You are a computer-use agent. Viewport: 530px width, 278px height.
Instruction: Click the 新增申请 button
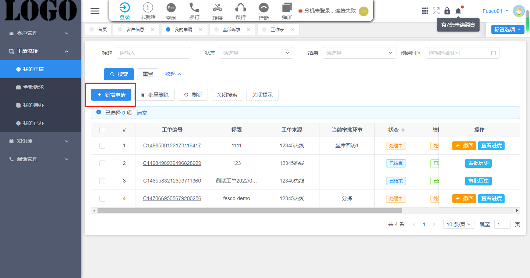pos(111,95)
